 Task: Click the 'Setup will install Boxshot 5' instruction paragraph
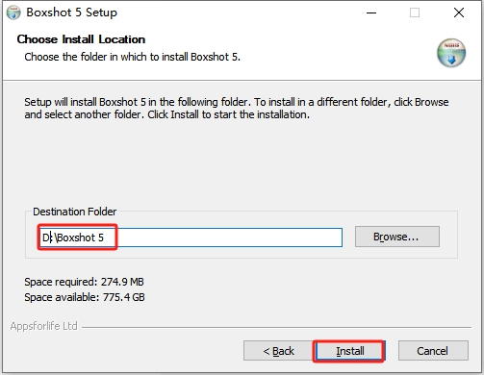click(237, 108)
